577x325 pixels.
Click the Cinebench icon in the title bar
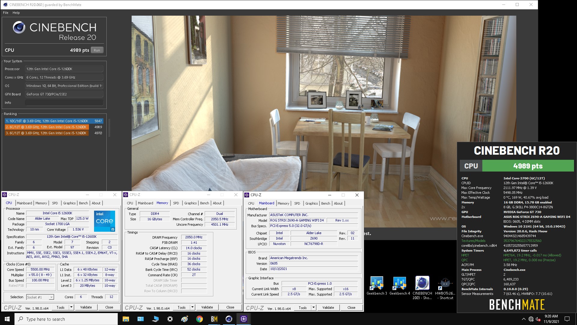[x=5, y=5]
